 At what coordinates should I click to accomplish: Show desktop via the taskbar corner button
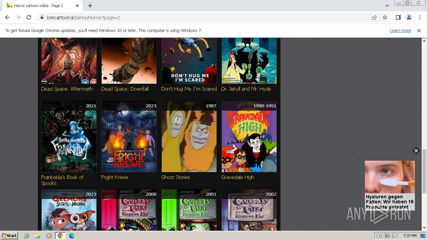point(423,236)
